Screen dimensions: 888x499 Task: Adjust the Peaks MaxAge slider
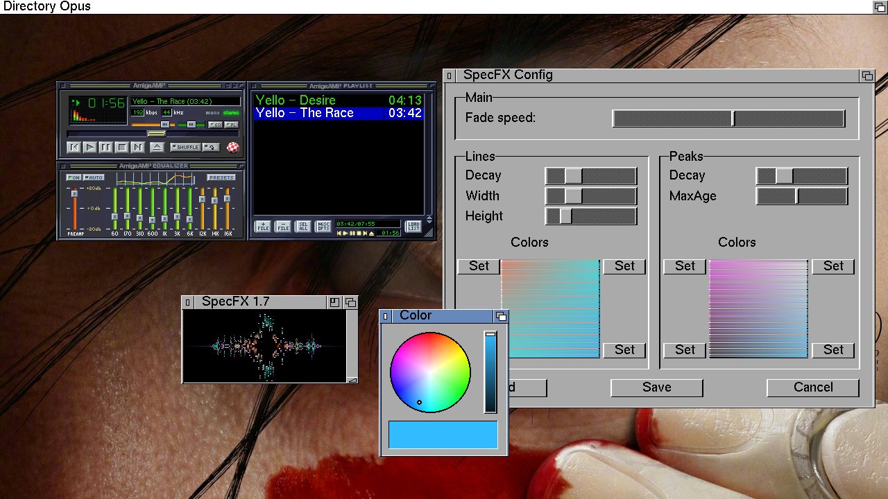pyautogui.click(x=802, y=196)
